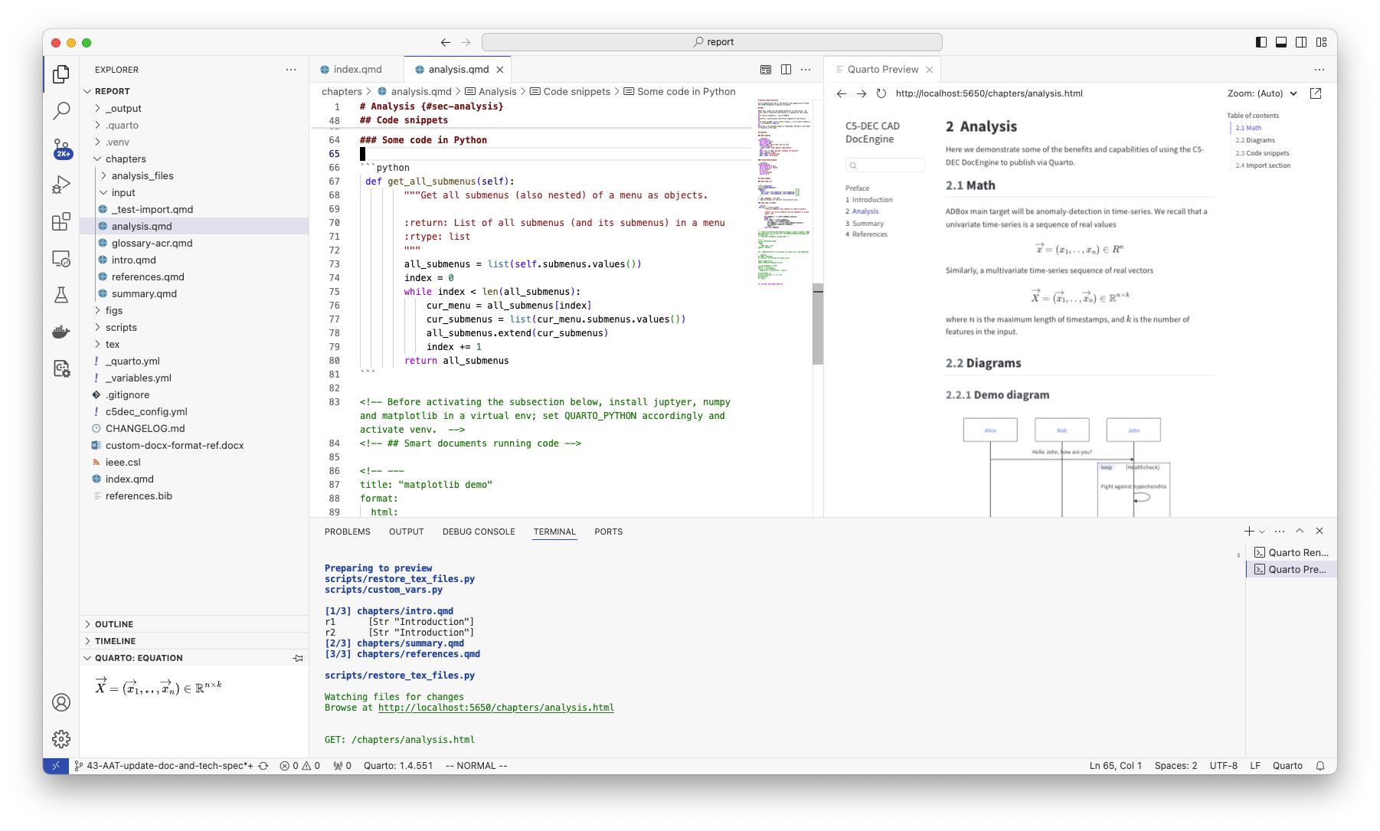Open the Extensions view
This screenshot has height=831, width=1380.
coord(61,222)
